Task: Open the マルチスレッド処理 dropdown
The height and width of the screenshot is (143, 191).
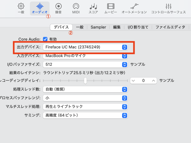Action: (x=85, y=107)
